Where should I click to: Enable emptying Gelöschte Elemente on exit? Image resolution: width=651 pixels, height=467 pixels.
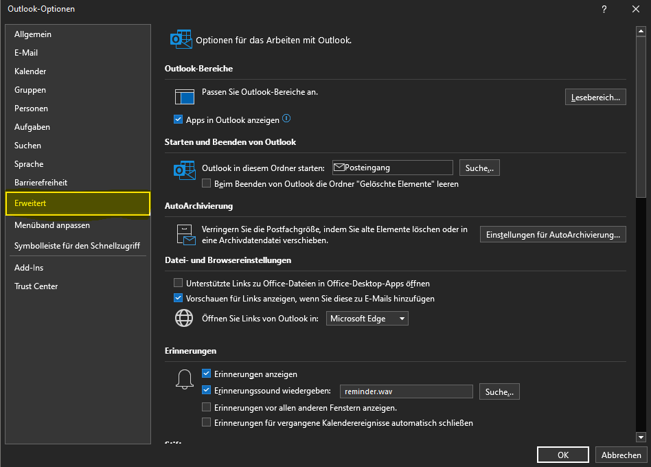[x=207, y=184]
